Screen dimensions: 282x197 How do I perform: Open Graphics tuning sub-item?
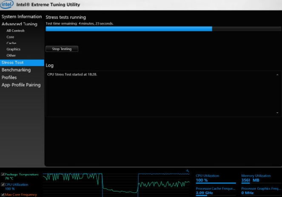point(13,49)
